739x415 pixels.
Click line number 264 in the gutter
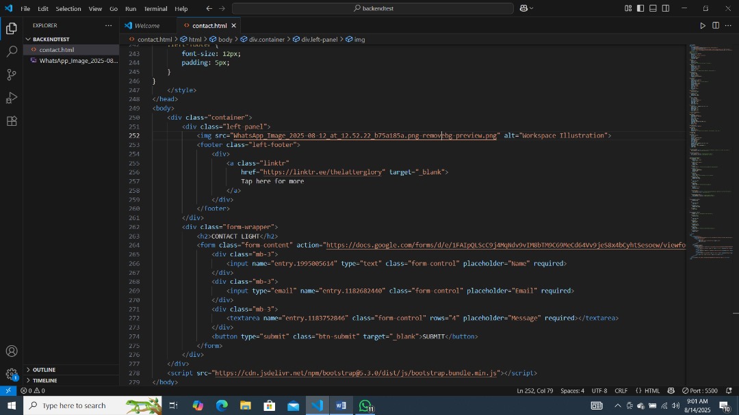(134, 245)
